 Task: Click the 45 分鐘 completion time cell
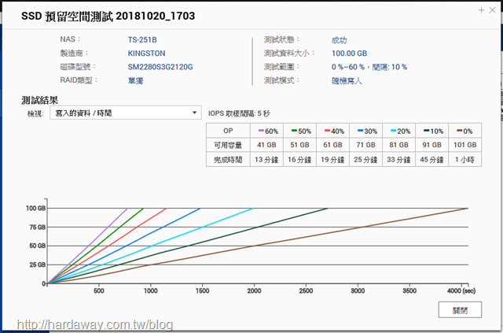click(432, 160)
